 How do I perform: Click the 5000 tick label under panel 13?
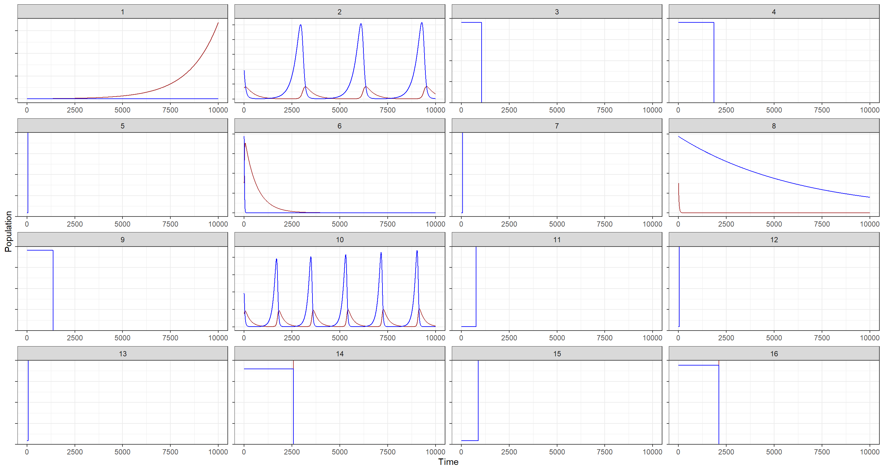(x=122, y=452)
